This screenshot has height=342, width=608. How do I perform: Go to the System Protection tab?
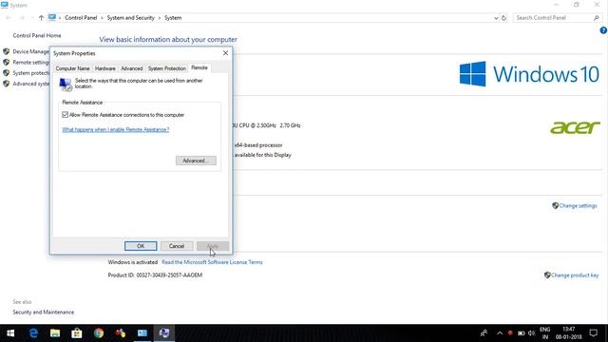pos(167,68)
